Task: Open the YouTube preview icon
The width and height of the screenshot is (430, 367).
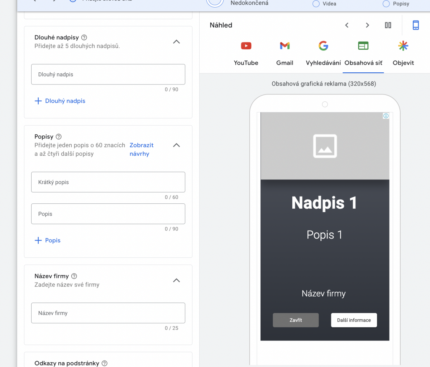Action: point(246,46)
